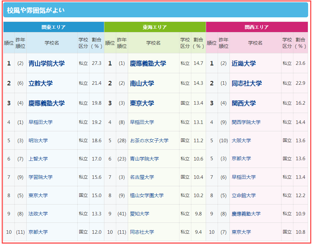This screenshot has height=244, width=312.
Task: Click the 15.6 percentage cell
Action: point(97,177)
